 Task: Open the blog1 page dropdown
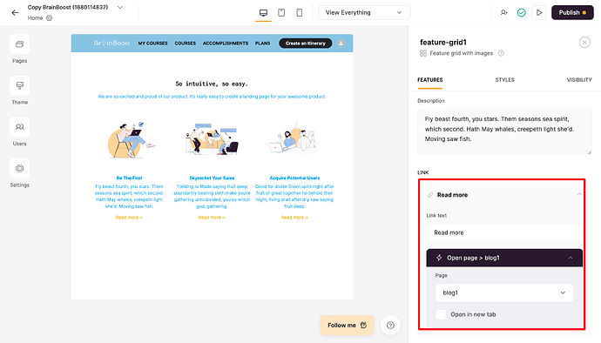(504, 293)
